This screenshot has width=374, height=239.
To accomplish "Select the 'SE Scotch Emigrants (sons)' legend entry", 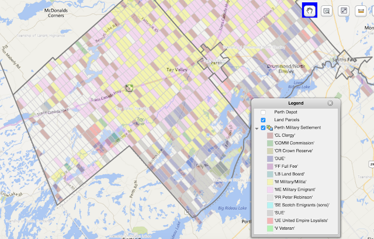I will pyautogui.click(x=302, y=205).
